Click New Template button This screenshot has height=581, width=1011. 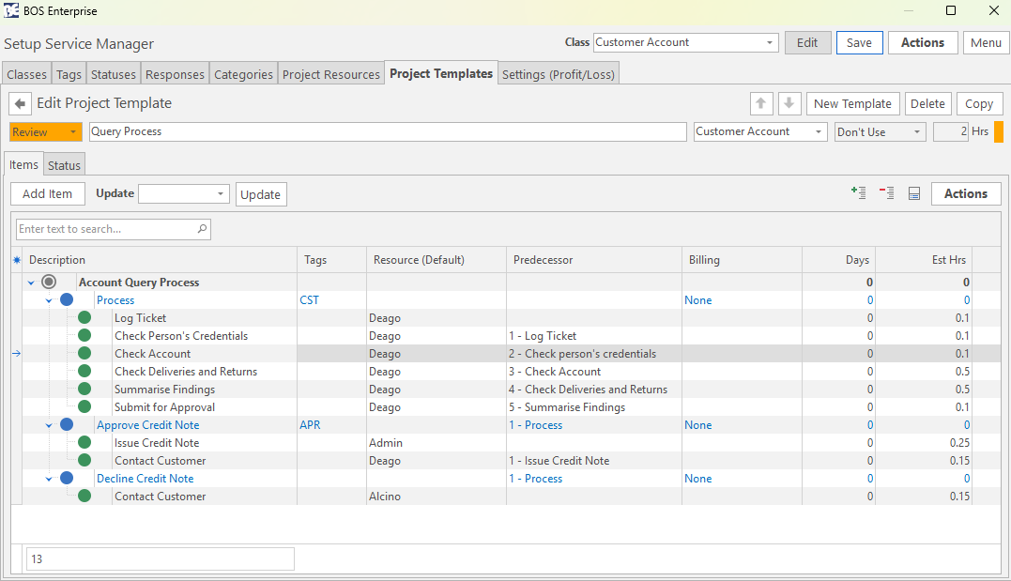[852, 103]
